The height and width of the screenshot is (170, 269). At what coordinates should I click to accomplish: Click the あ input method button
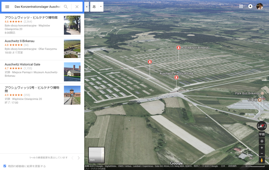pyautogui.click(x=94, y=7)
